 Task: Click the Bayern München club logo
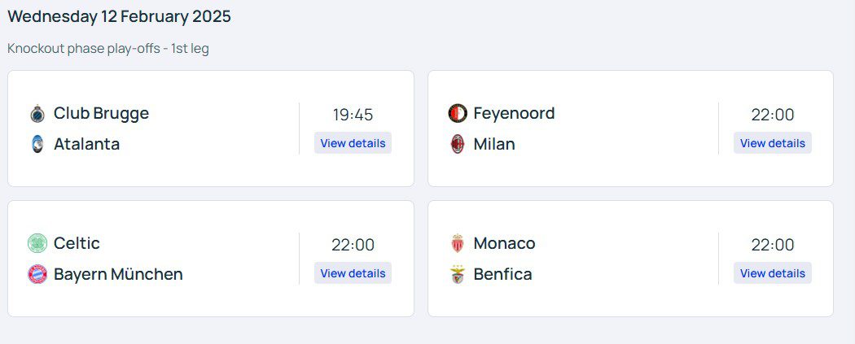click(x=37, y=274)
